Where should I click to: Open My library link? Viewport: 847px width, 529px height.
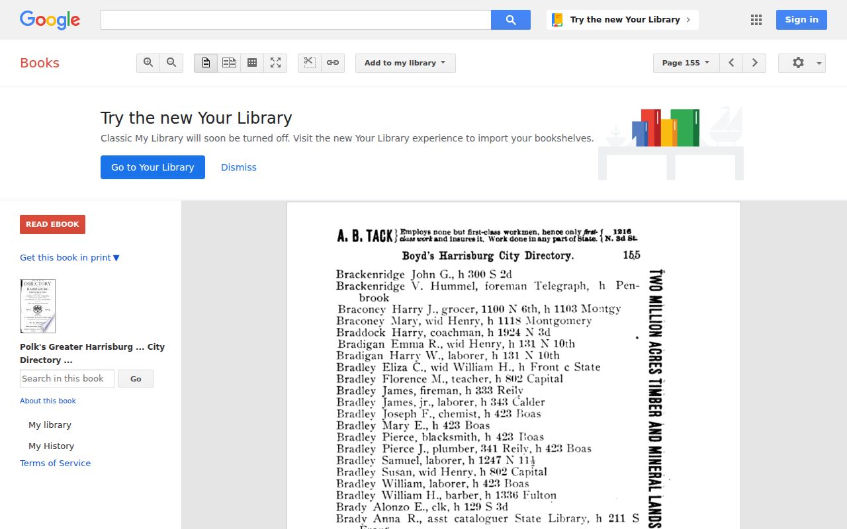[50, 425]
